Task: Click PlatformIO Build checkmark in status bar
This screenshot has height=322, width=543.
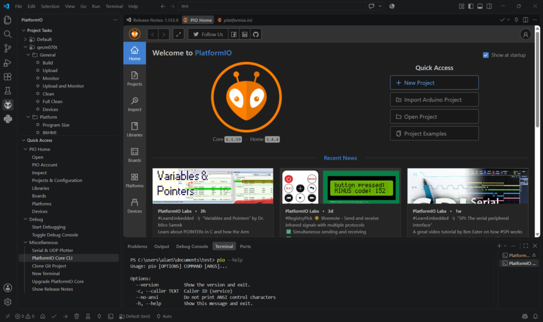Action: point(54,316)
